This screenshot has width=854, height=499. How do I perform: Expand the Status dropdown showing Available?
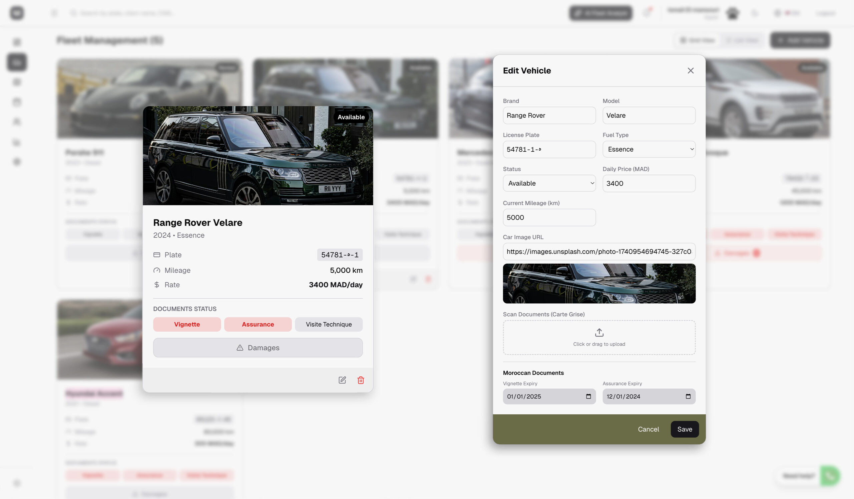pos(549,183)
